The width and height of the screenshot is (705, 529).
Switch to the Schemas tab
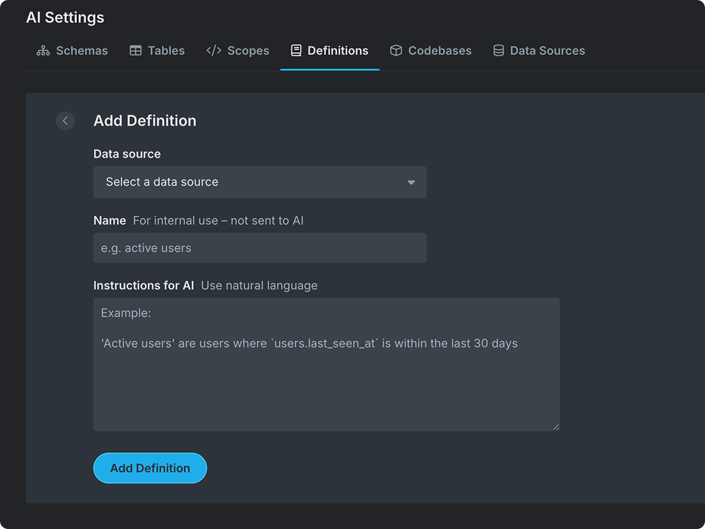(x=82, y=51)
